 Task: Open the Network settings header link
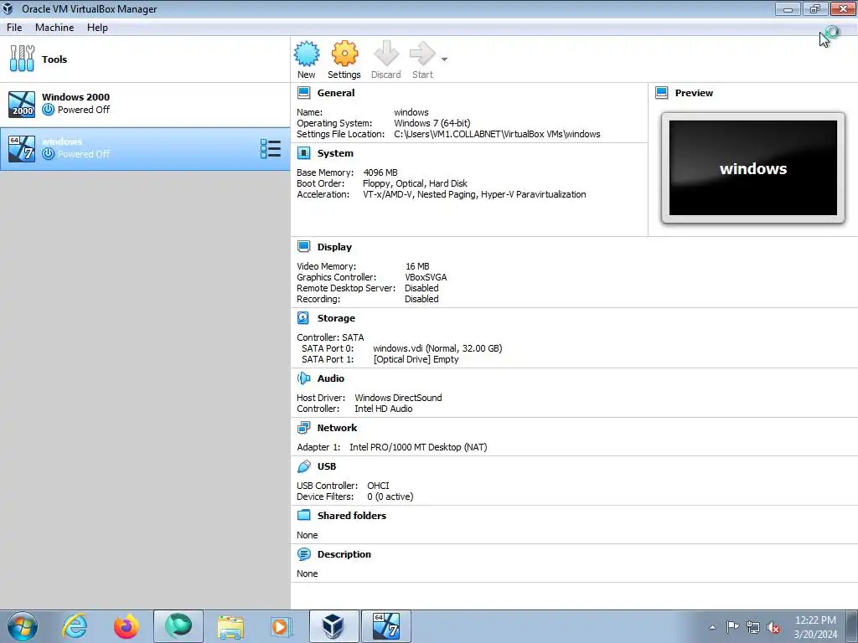(x=337, y=428)
